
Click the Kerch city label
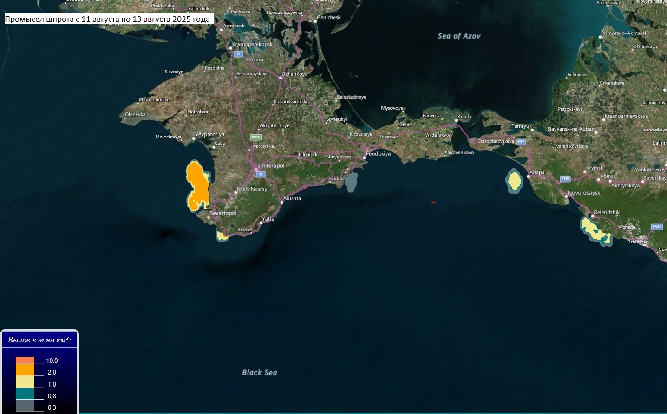[x=464, y=117]
